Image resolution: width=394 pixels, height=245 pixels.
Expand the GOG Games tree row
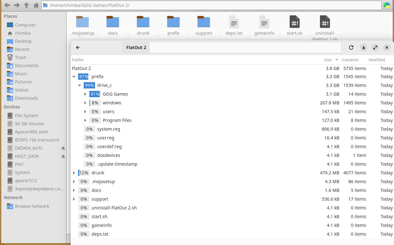coord(85,94)
